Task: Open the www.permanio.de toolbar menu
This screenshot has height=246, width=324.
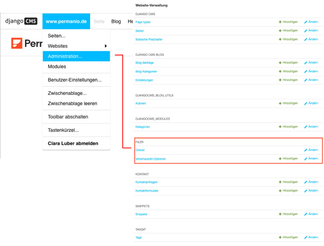Action: [x=66, y=21]
